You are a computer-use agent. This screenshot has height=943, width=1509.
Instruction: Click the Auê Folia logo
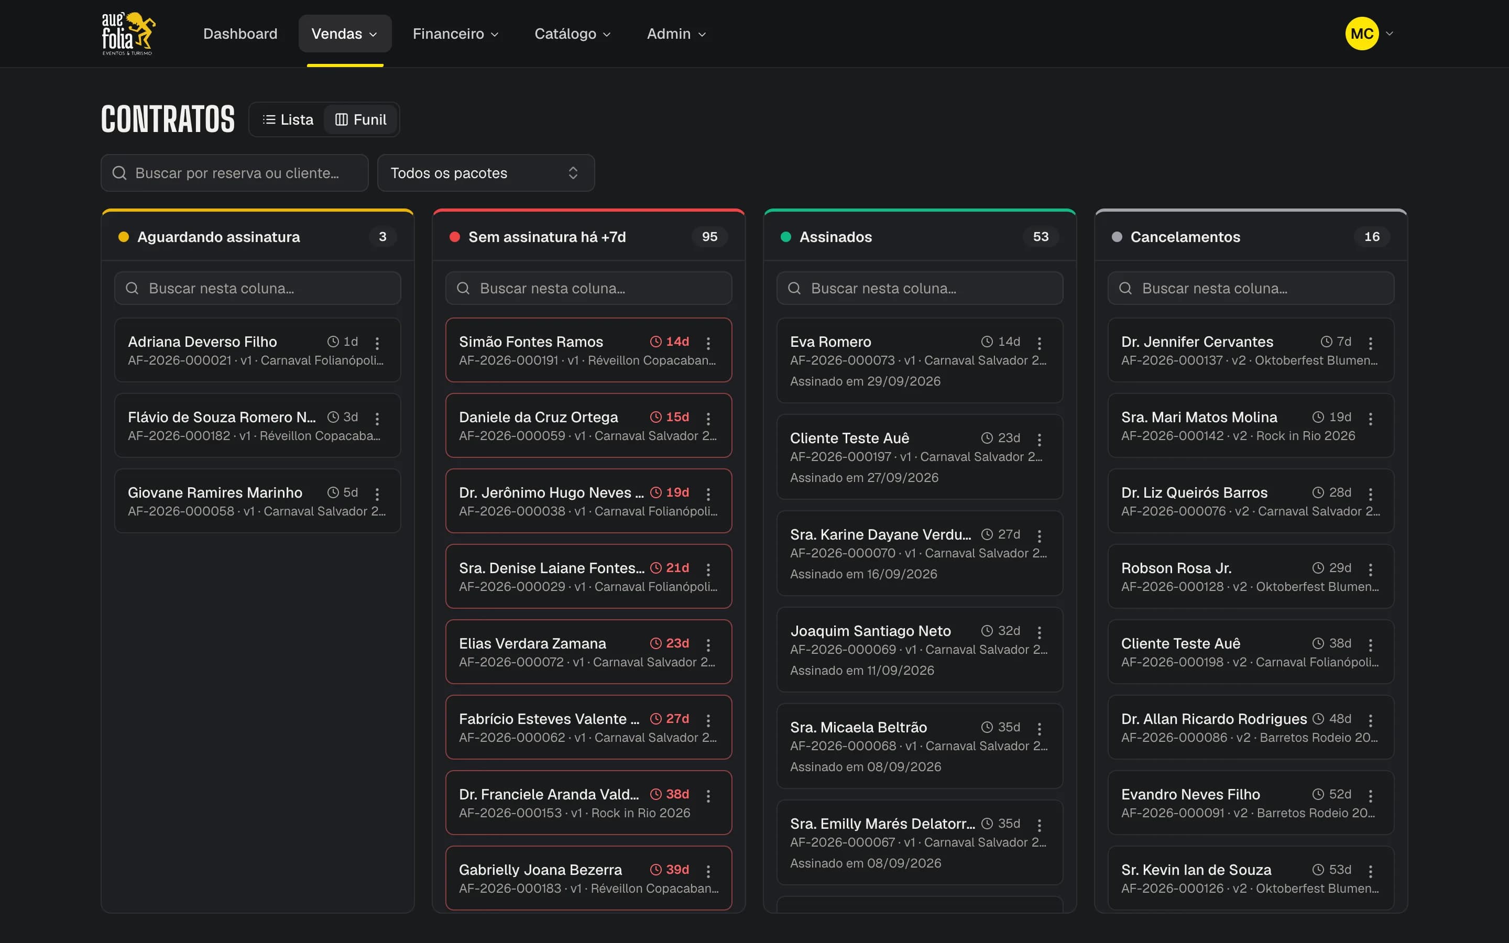(x=128, y=34)
